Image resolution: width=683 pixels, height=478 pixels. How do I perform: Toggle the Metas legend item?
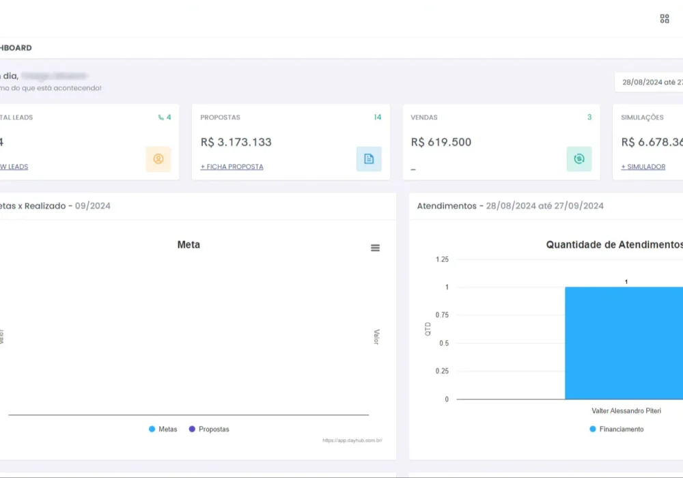point(163,429)
